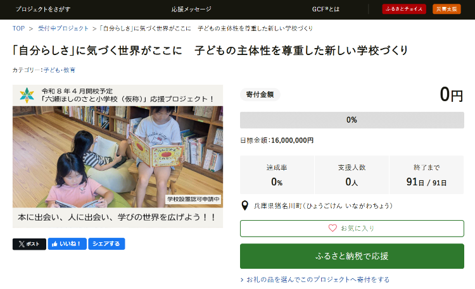Click the X logo on the ポスト button
This screenshot has width=475, height=289.
click(x=22, y=244)
